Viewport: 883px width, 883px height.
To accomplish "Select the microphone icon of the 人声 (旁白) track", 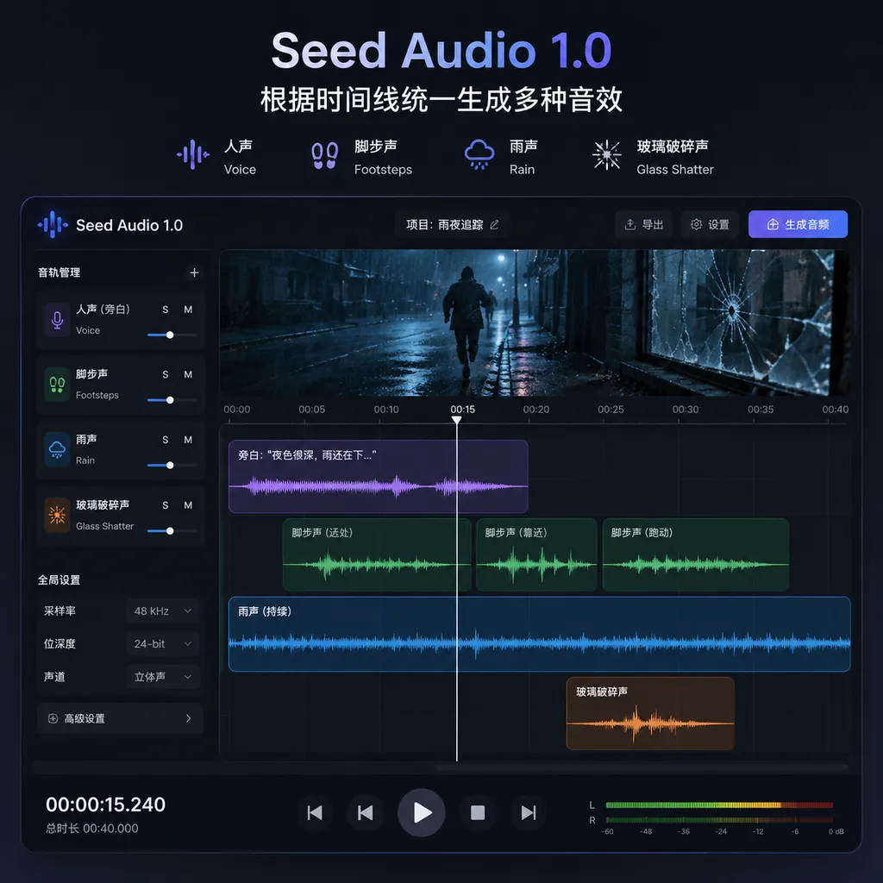I will pos(57,319).
